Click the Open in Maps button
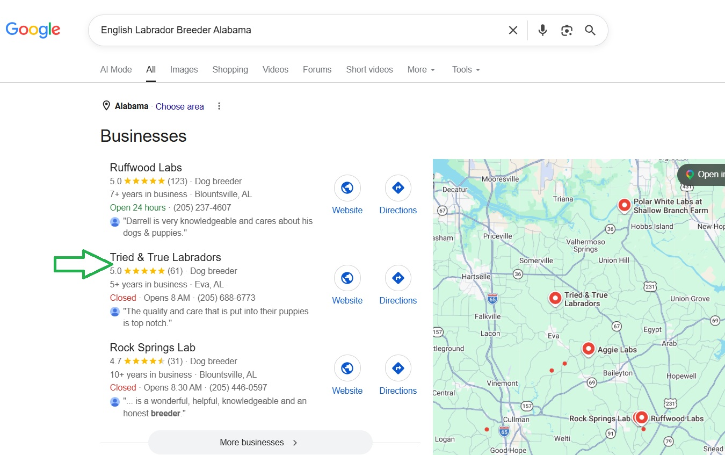 point(701,175)
